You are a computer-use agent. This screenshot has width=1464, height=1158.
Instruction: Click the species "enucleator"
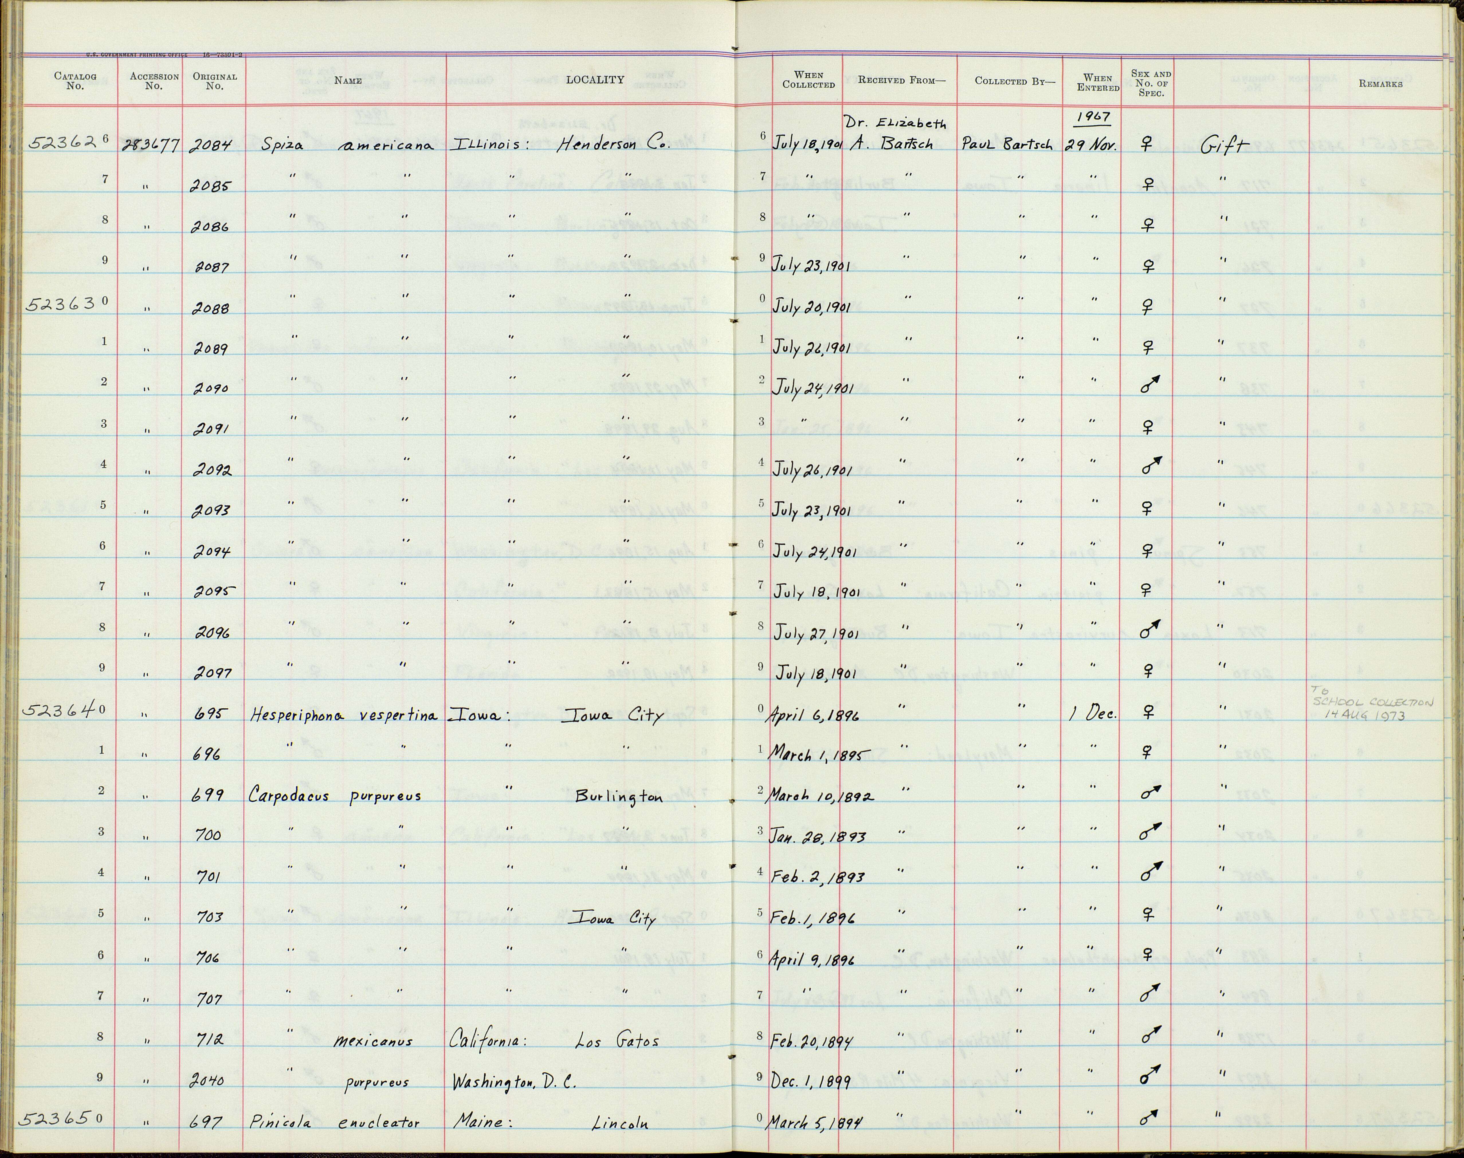[x=379, y=1123]
